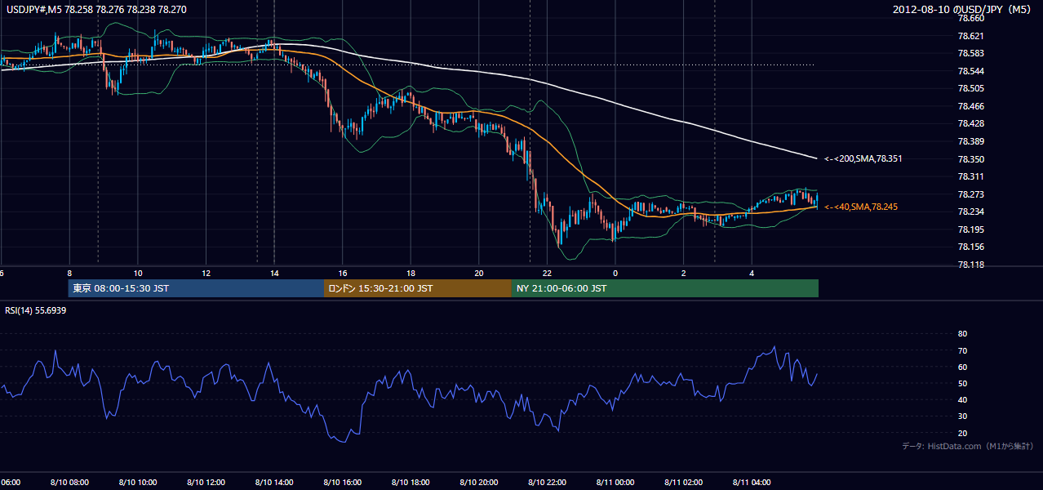Click price axis value 78.234
This screenshot has width=1043, height=490.
970,212
